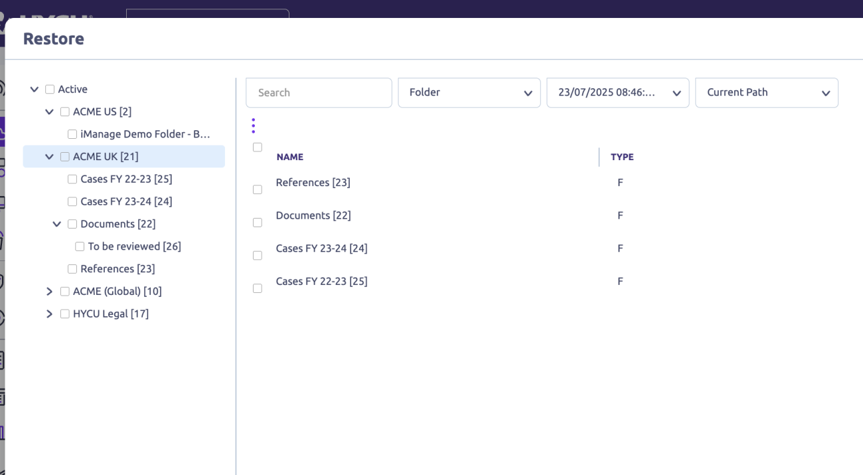Screen dimensions: 863x475
Task: Collapse the Active root tree node
Action: click(x=35, y=89)
